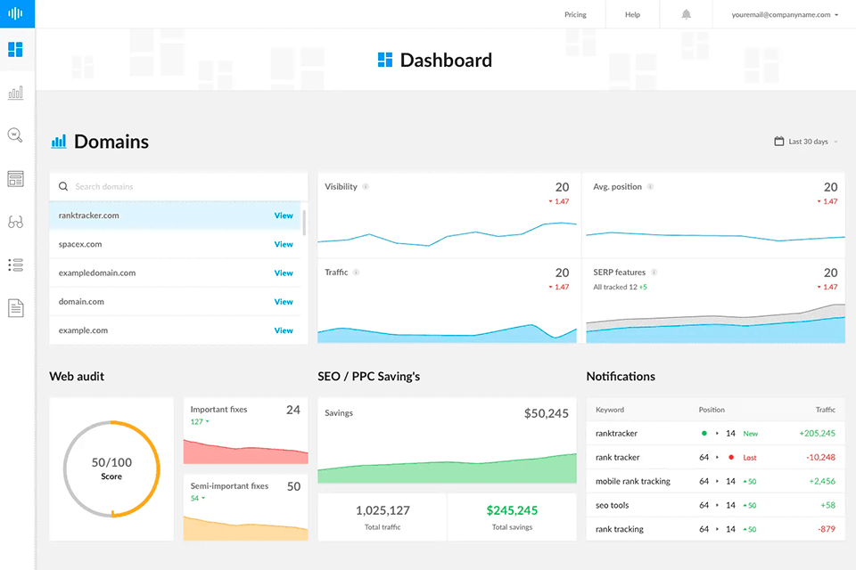This screenshot has width=856, height=570.
Task: Click the SERP features area chart
Action: (716, 323)
